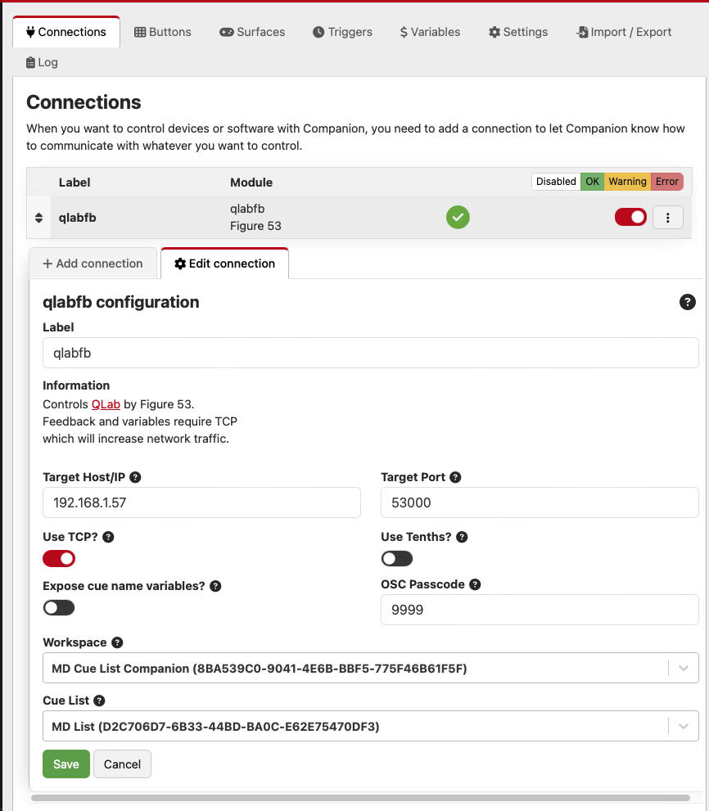Switch to the Log tab
The width and height of the screenshot is (709, 811).
(x=41, y=61)
